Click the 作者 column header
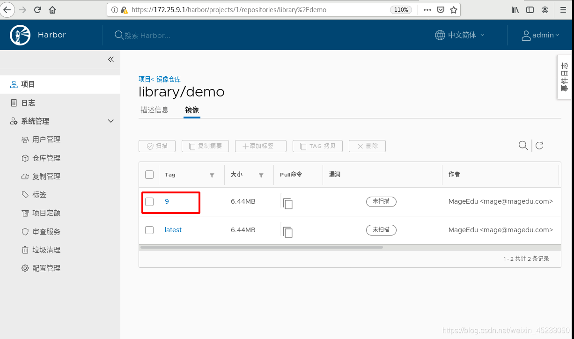Viewport: 574px width, 339px height. click(454, 174)
